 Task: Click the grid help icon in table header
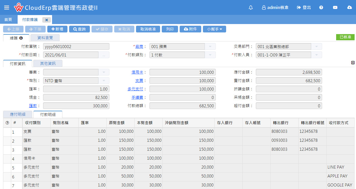[x=7, y=123]
